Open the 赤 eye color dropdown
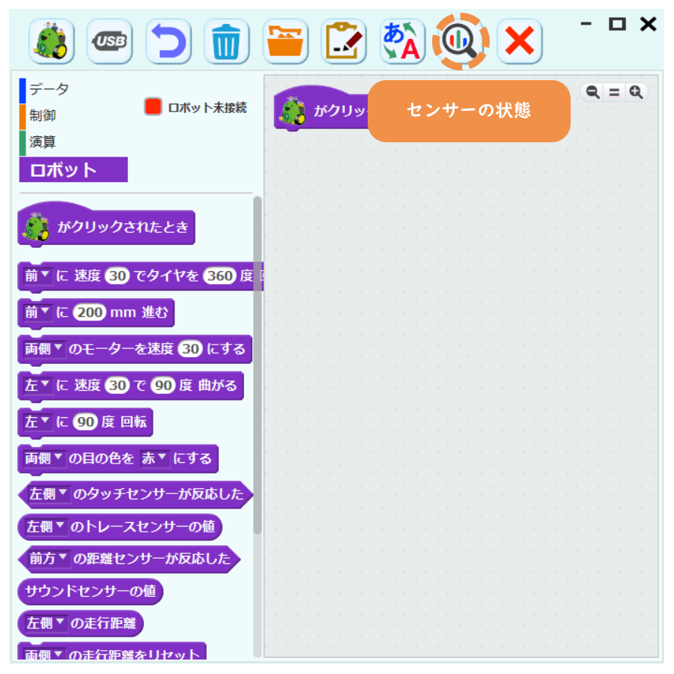 click(154, 458)
